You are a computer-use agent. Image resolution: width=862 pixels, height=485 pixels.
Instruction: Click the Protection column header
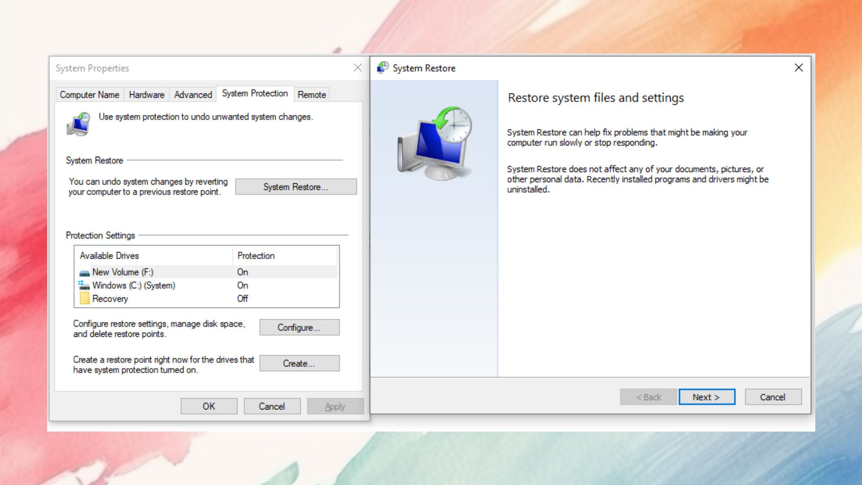pyautogui.click(x=285, y=256)
